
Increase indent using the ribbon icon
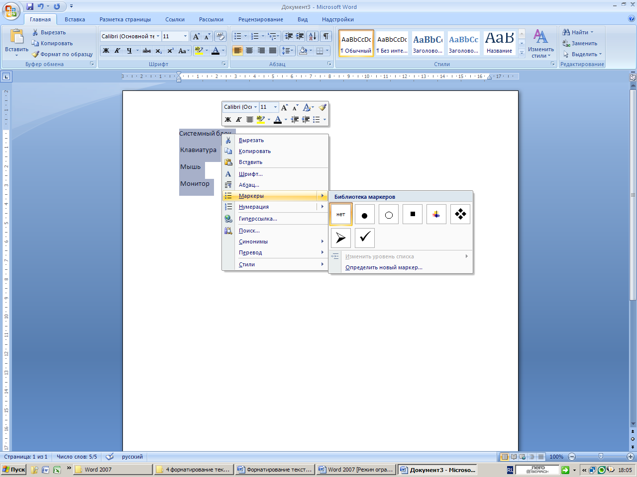point(300,36)
